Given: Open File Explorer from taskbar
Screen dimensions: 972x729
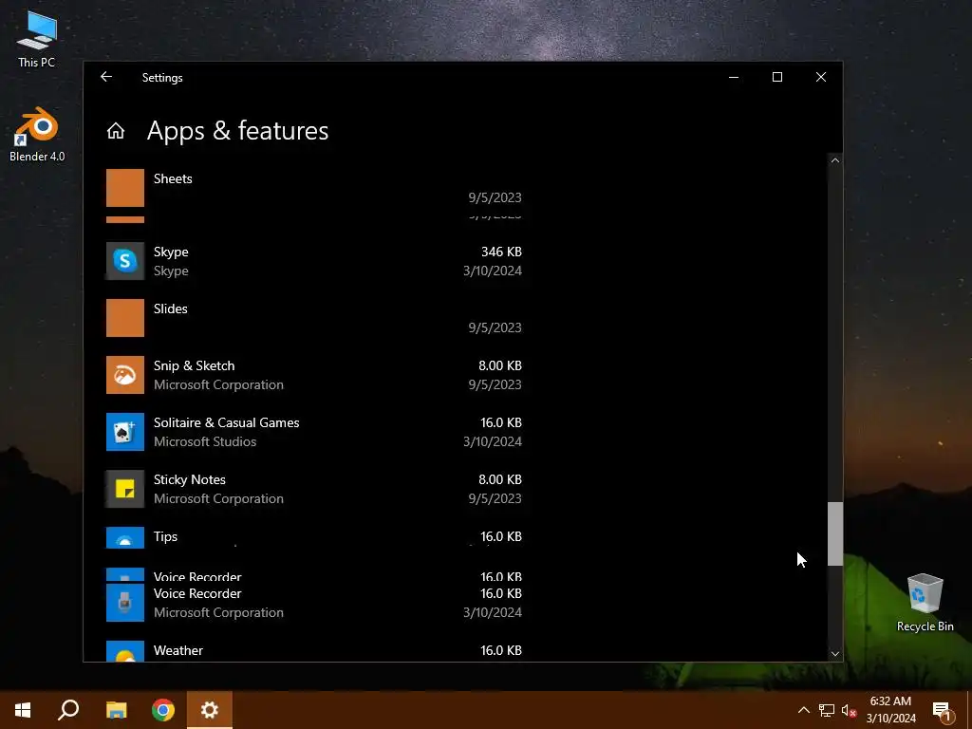Looking at the screenshot, I should pos(116,710).
